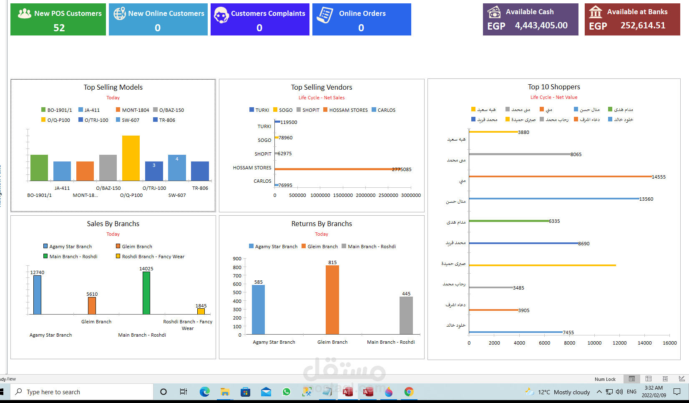The image size is (689, 403).
Task: Switch to Layout View in status bar
Action: click(665, 379)
